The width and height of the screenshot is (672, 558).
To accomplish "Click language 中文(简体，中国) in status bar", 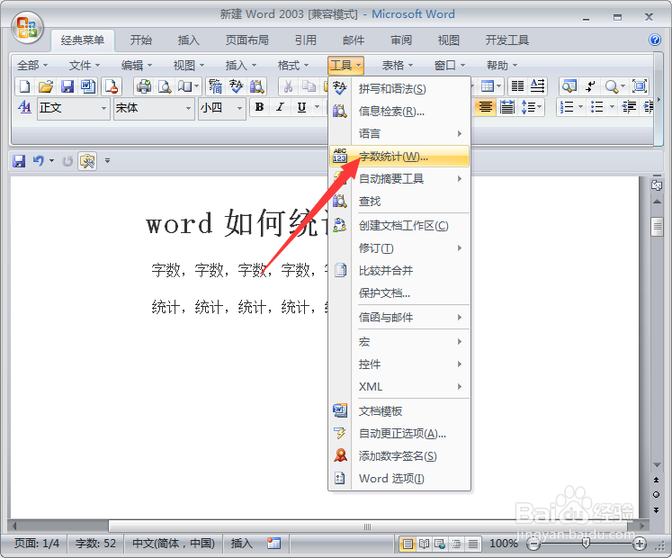I will click(x=174, y=544).
